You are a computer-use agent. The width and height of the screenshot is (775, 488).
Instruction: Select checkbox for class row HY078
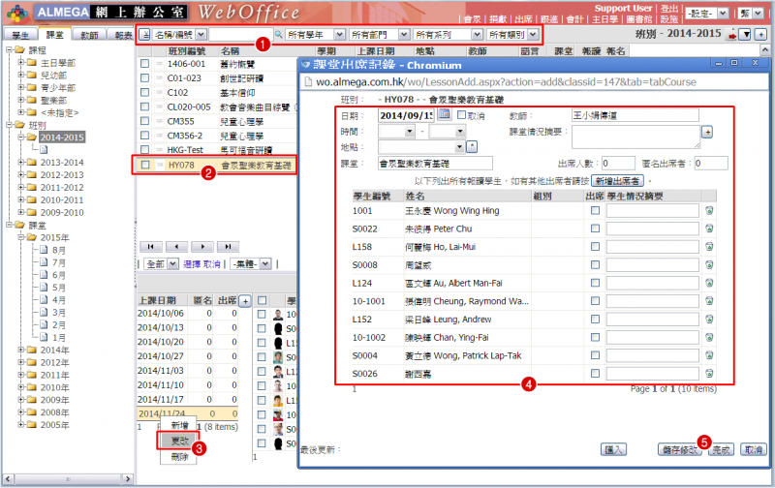(144, 165)
